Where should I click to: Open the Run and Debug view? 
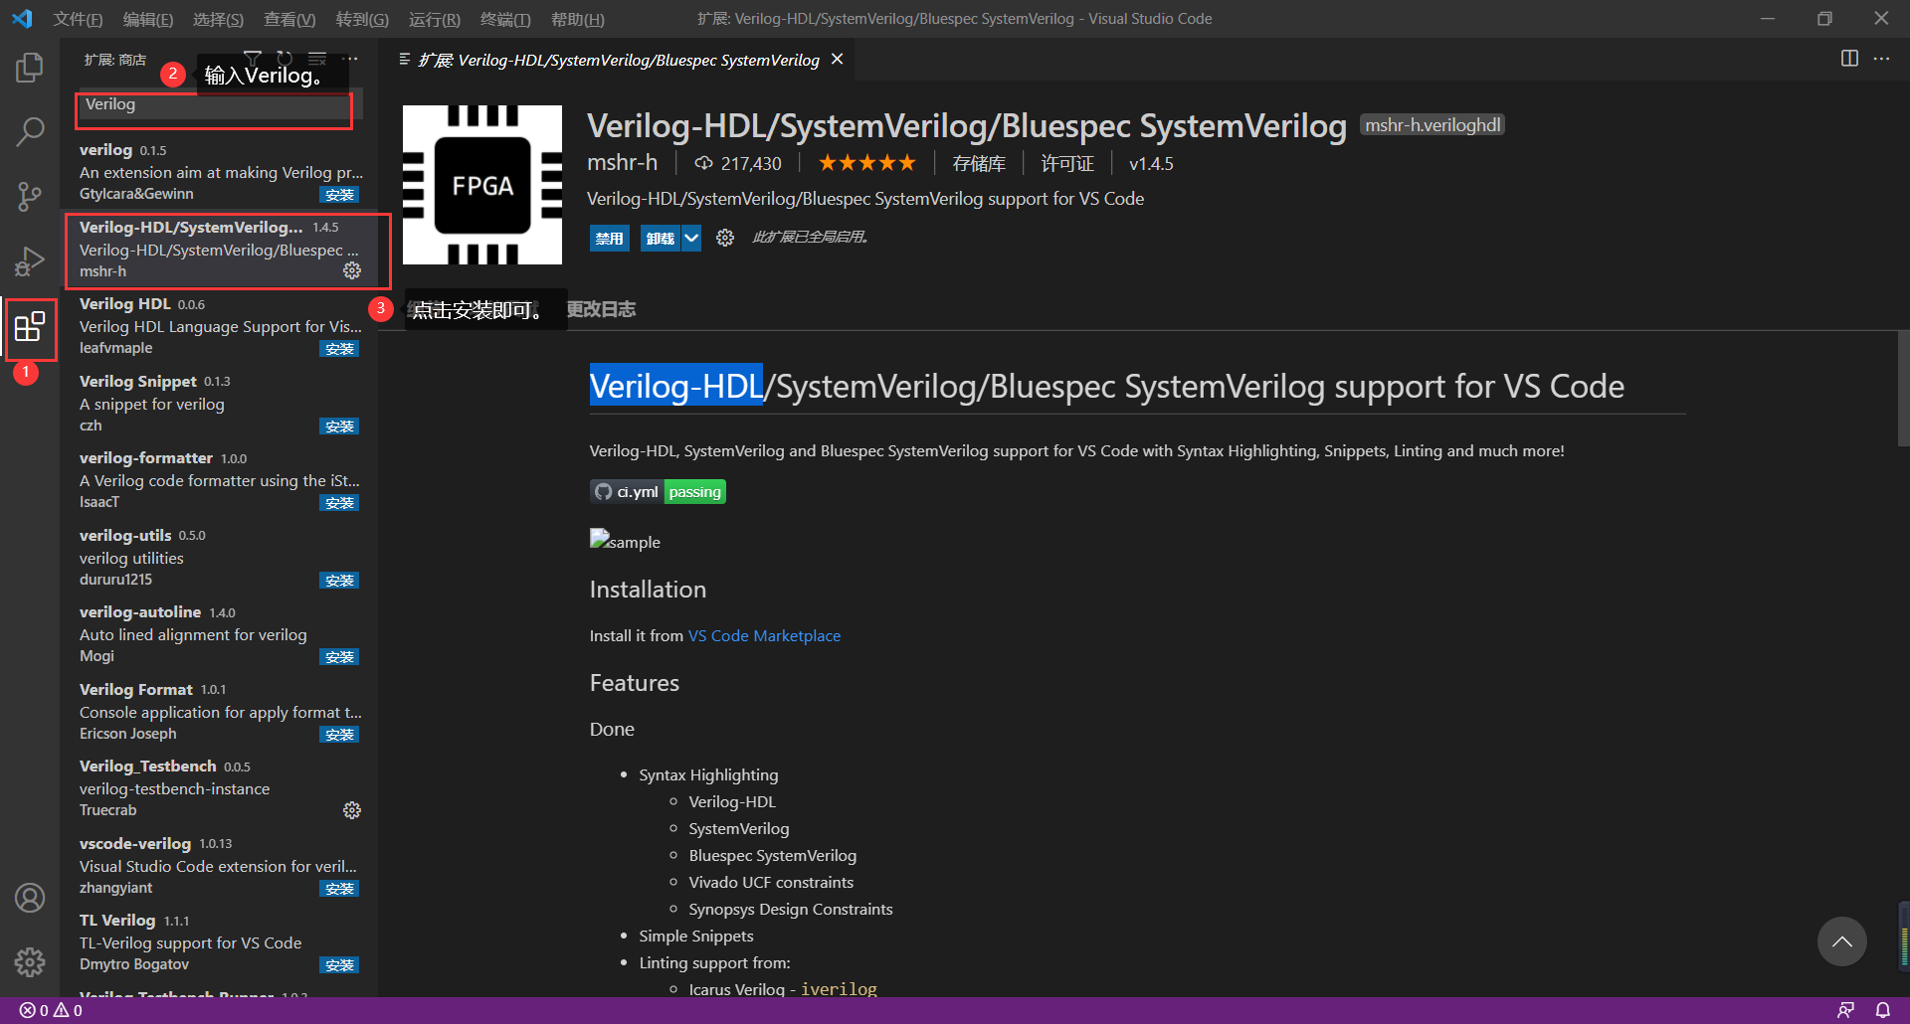click(x=30, y=261)
